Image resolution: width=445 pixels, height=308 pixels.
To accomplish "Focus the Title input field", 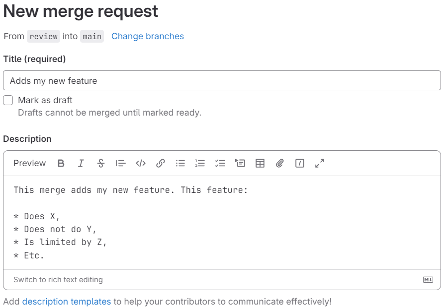I will coord(222,81).
